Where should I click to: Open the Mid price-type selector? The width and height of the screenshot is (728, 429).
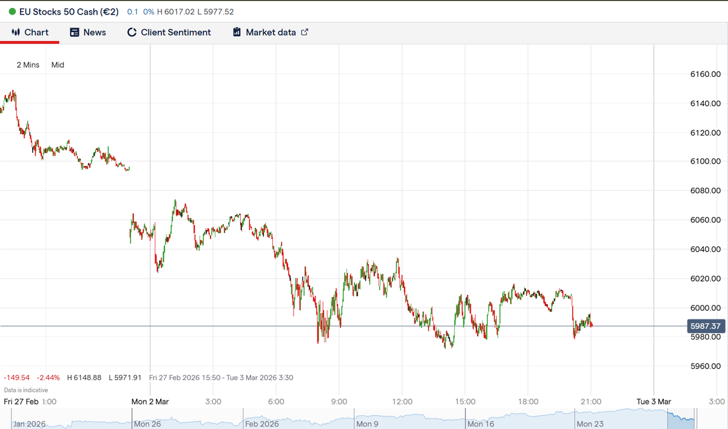(57, 65)
